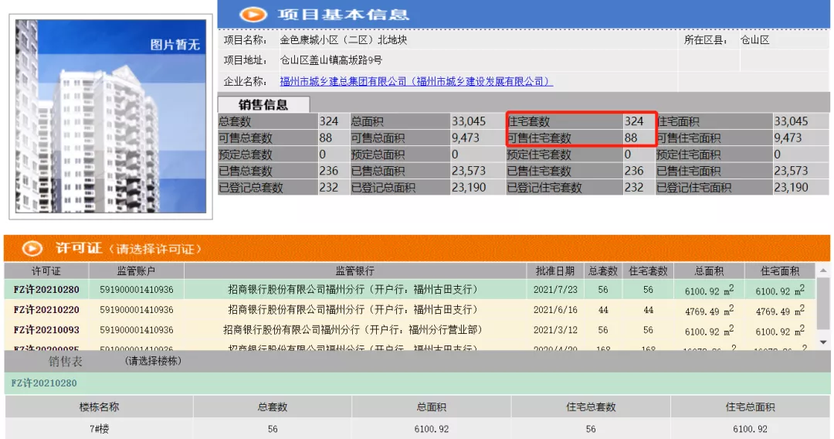The width and height of the screenshot is (834, 439).
Task: Click the 住宅总套数 column header
Action: tap(591, 407)
